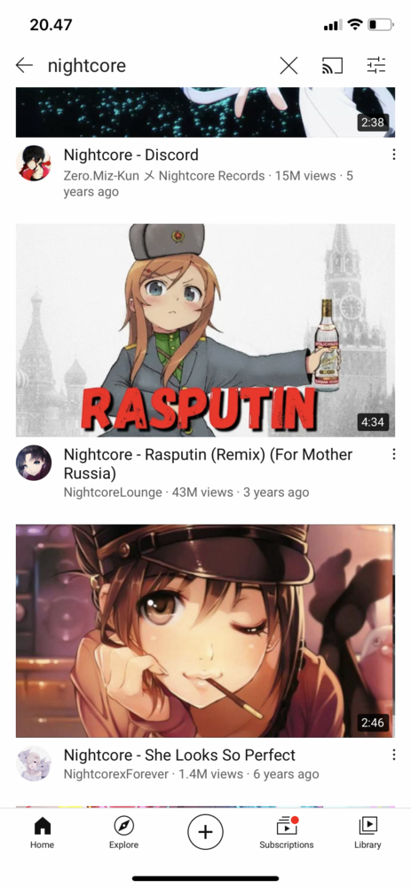
Task: Open Nightcore - Discord title link
Action: click(x=130, y=155)
